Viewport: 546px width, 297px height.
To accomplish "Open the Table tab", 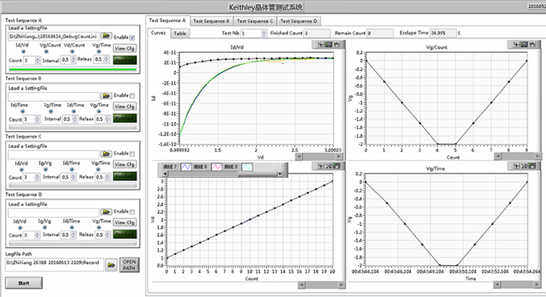I will click(180, 34).
